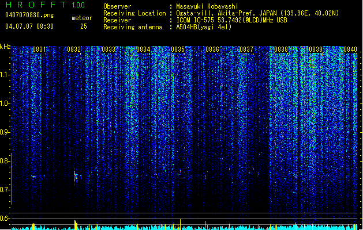Select the 0839 time marker
363x230 pixels.
point(316,49)
